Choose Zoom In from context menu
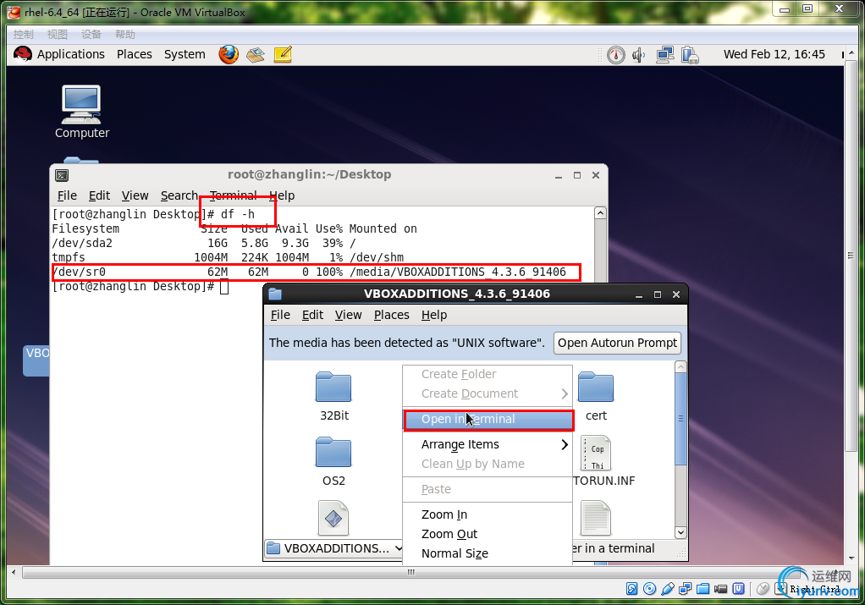The height and width of the screenshot is (605, 865). click(x=488, y=514)
